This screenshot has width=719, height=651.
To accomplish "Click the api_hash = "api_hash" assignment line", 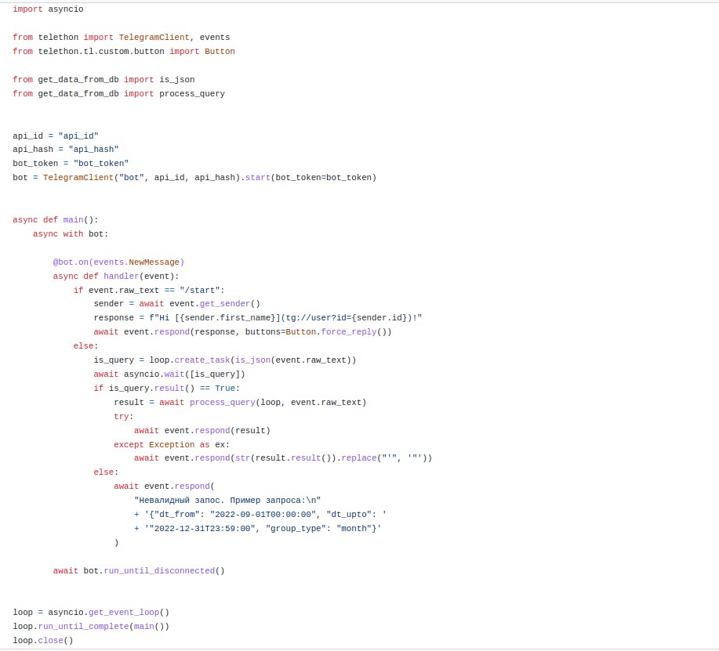I will [x=66, y=150].
